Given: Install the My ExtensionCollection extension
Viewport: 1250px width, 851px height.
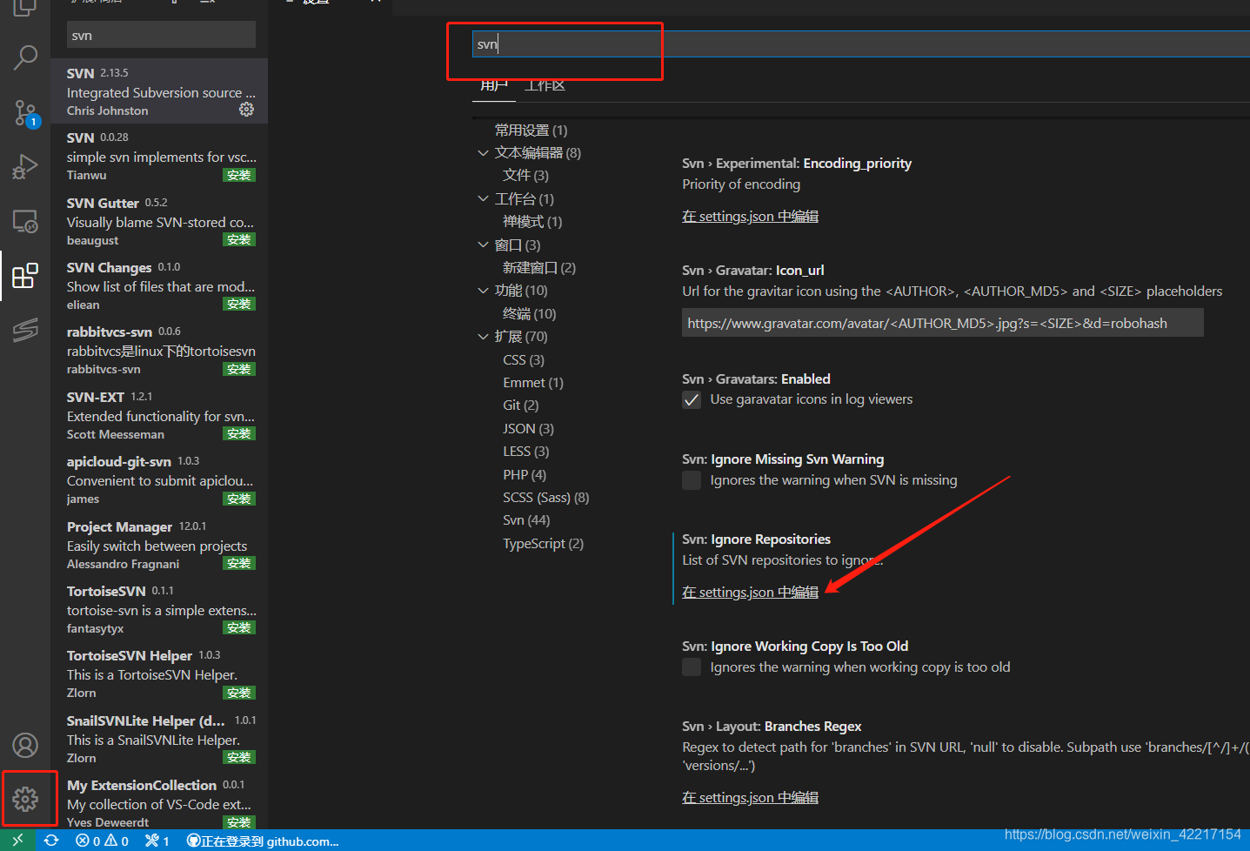Looking at the screenshot, I should point(239,822).
